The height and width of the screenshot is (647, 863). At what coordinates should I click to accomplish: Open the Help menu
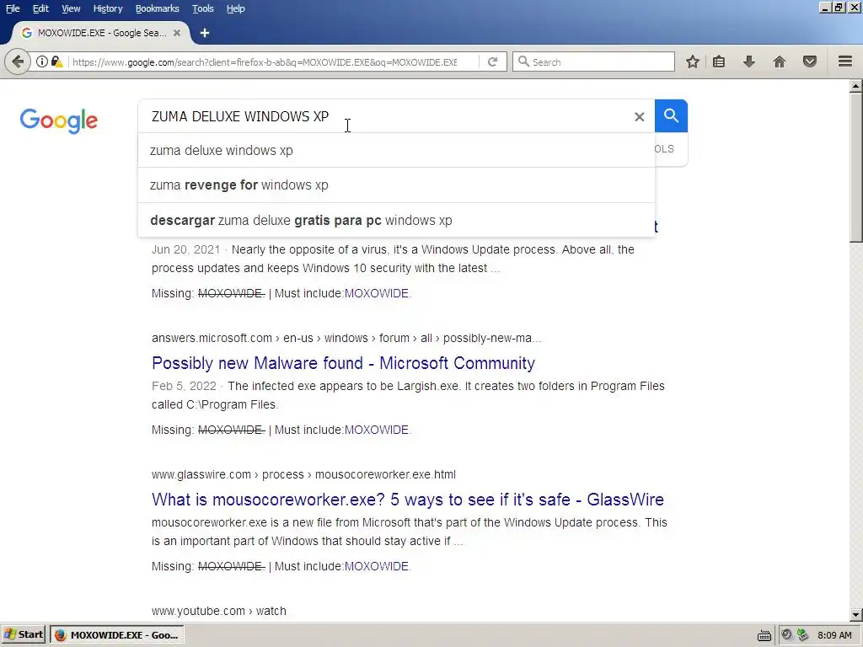point(236,8)
